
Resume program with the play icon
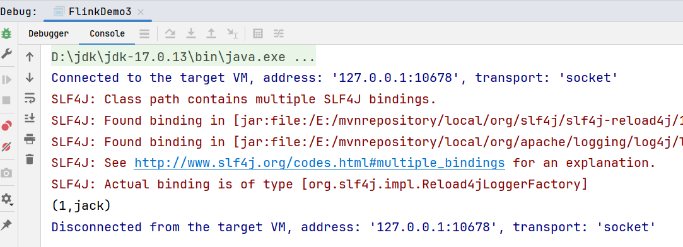click(x=6, y=79)
